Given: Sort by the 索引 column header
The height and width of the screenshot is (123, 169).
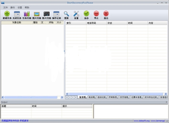Looking at the screenshot, I should coord(76,23).
